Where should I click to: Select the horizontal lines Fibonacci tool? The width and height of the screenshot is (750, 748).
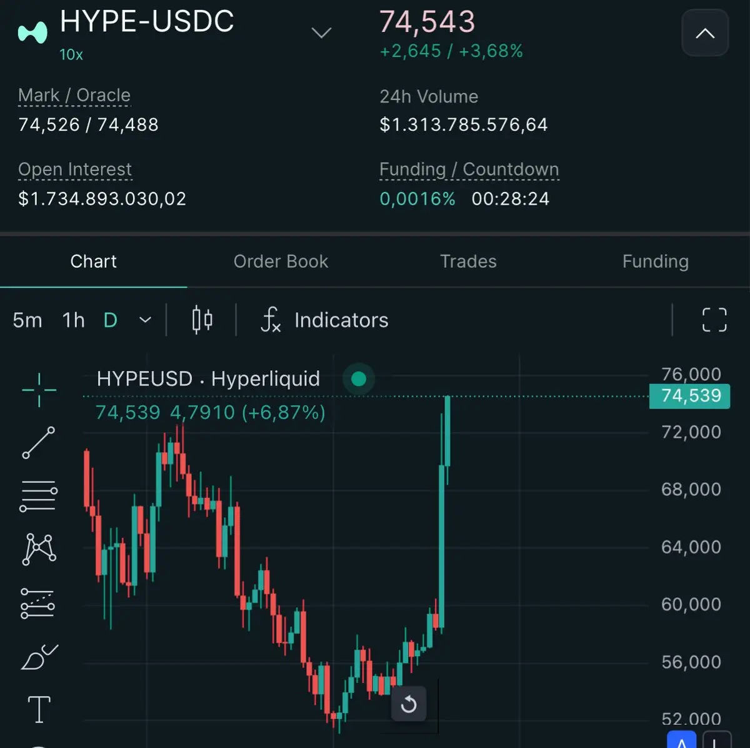click(39, 496)
